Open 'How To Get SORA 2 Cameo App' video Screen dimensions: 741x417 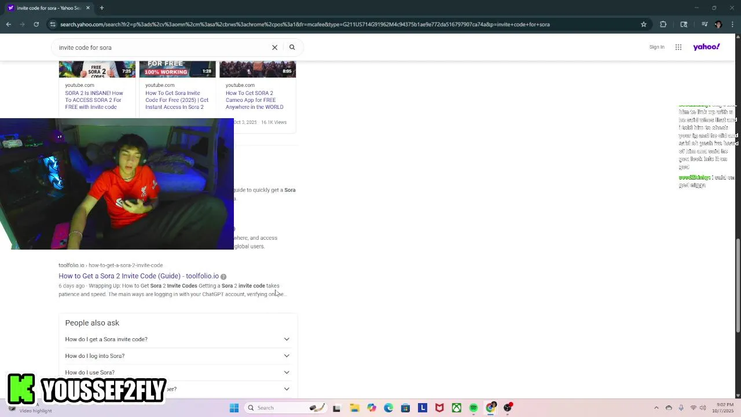pos(255,100)
